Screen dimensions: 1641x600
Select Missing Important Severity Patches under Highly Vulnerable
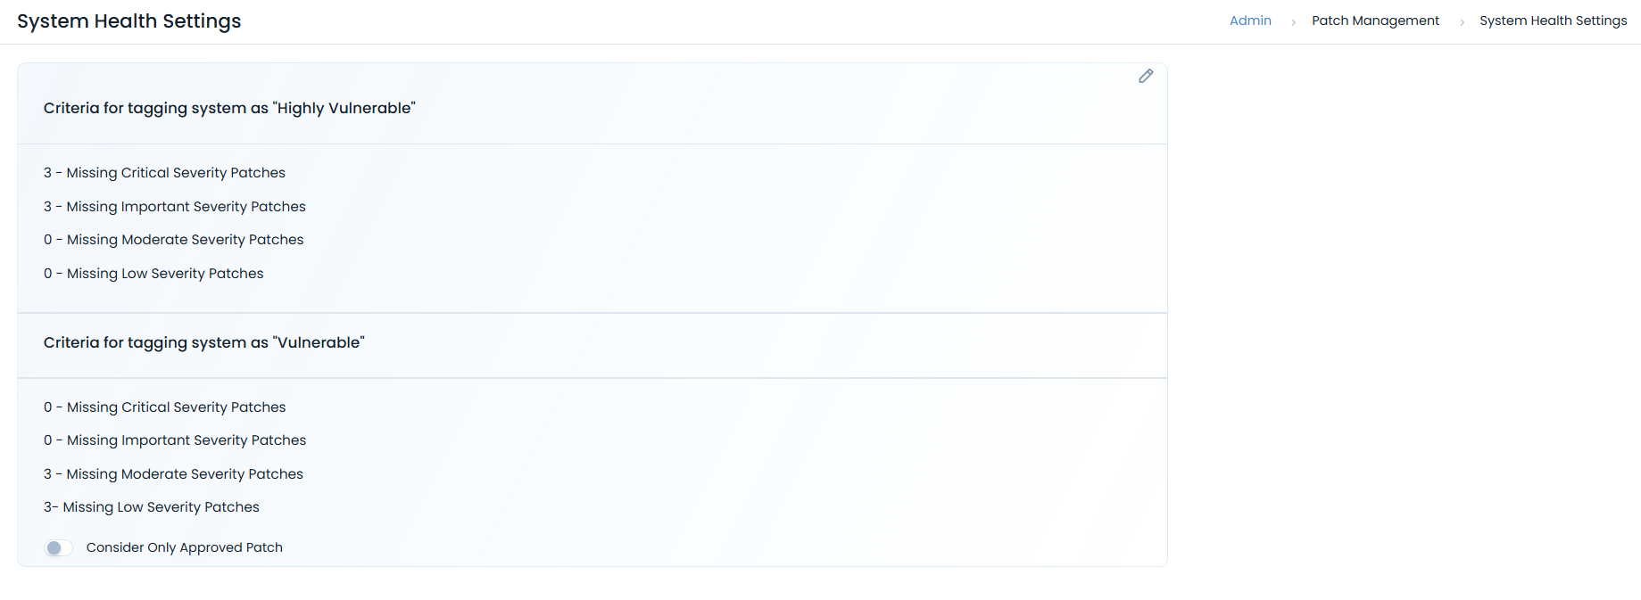coord(174,206)
